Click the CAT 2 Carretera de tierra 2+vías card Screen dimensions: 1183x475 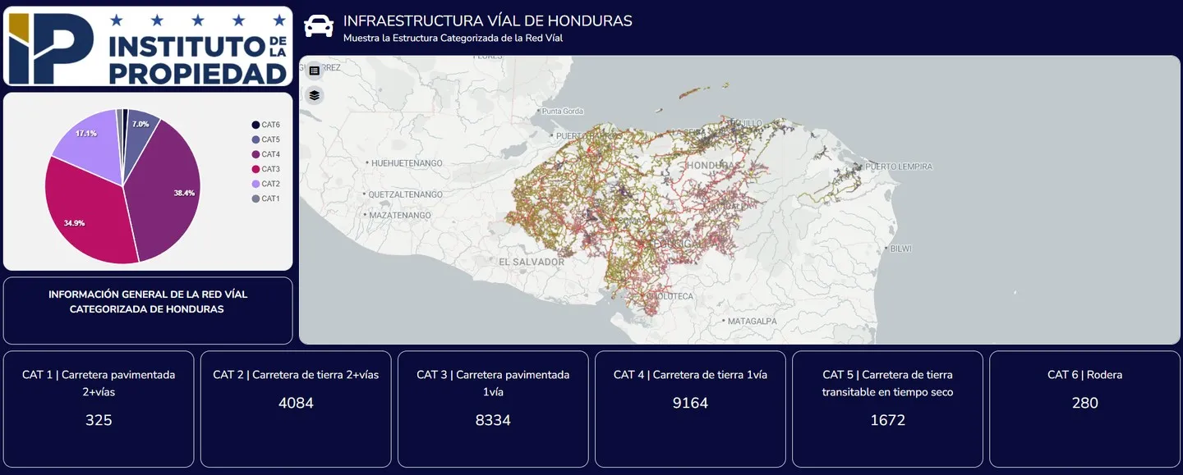296,409
